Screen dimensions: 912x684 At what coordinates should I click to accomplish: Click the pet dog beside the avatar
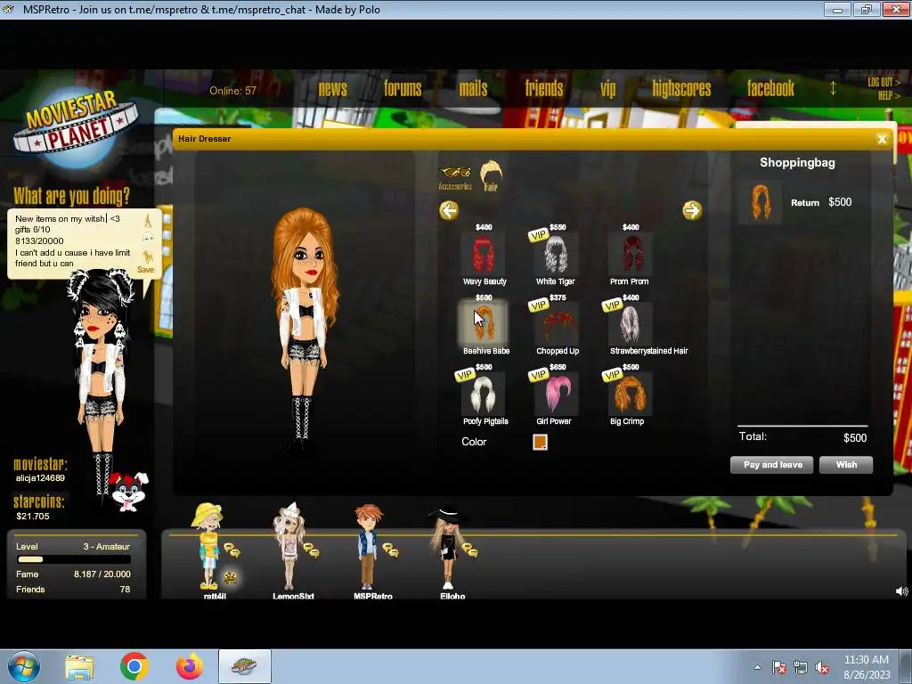(129, 492)
